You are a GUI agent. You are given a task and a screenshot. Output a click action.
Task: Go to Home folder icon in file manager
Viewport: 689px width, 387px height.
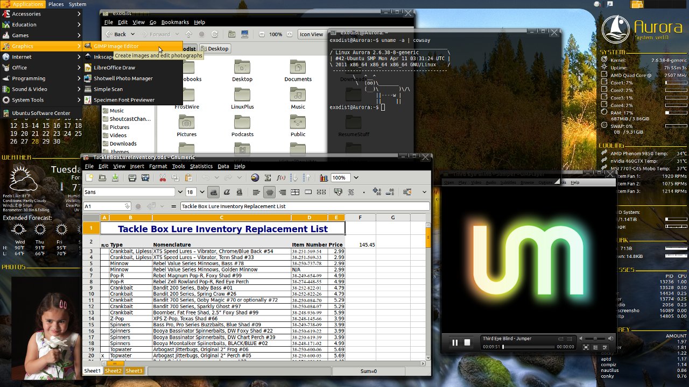[x=231, y=34]
